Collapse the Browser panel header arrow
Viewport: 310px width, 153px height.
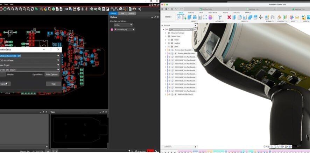coord(162,25)
